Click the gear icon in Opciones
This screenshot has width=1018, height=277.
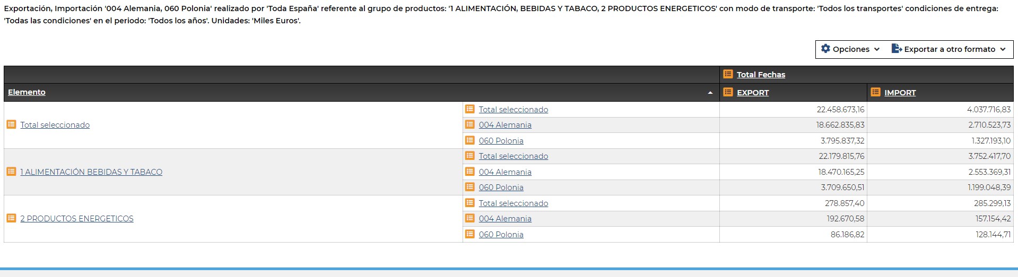pos(825,49)
